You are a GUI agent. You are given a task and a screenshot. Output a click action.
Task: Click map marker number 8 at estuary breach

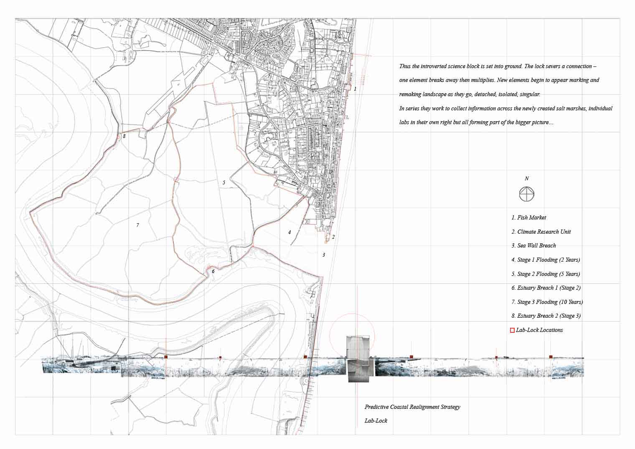pos(124,136)
